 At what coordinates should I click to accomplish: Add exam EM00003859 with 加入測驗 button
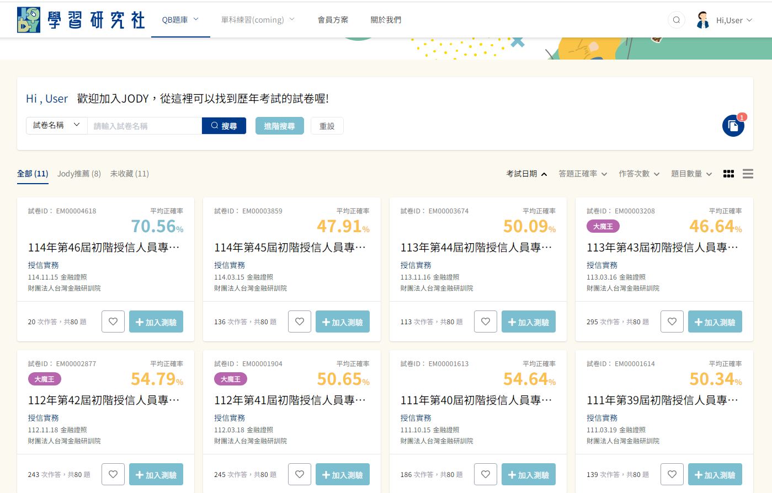(342, 321)
